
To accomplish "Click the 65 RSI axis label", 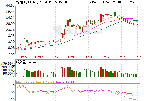I will click(x=13, y=92).
